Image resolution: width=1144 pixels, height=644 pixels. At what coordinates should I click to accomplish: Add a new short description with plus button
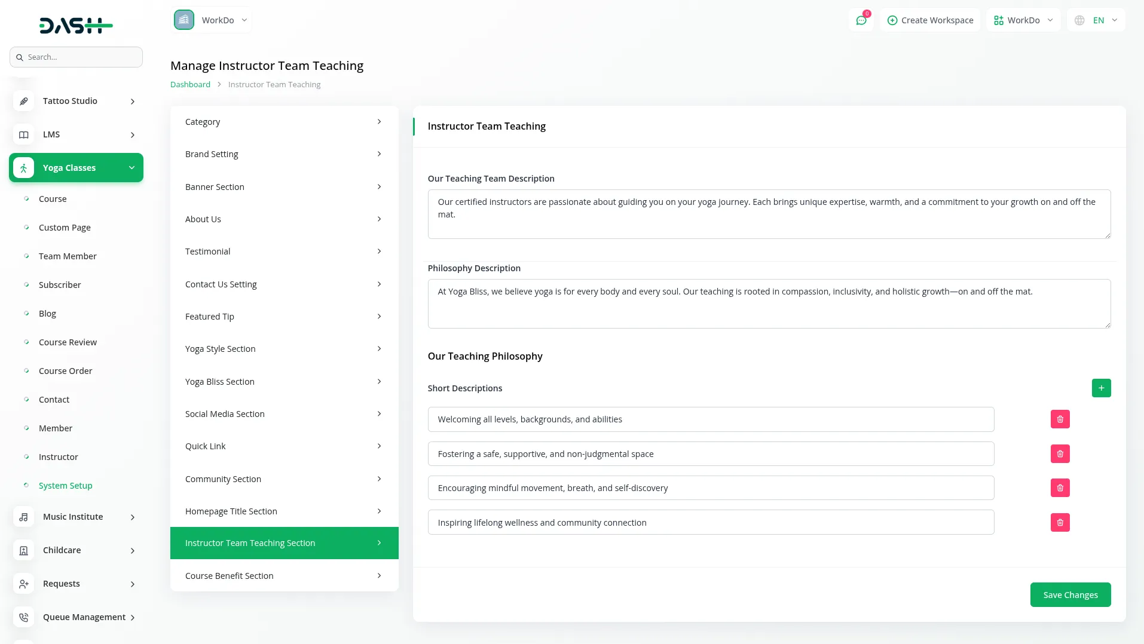click(x=1101, y=388)
